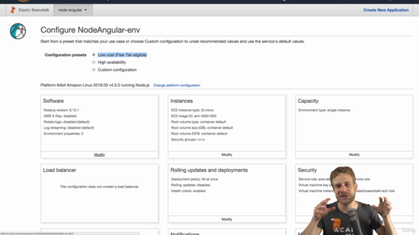This screenshot has width=419, height=235.
Task: Click AWS X-Ray: disabled text
Action: coord(60,116)
